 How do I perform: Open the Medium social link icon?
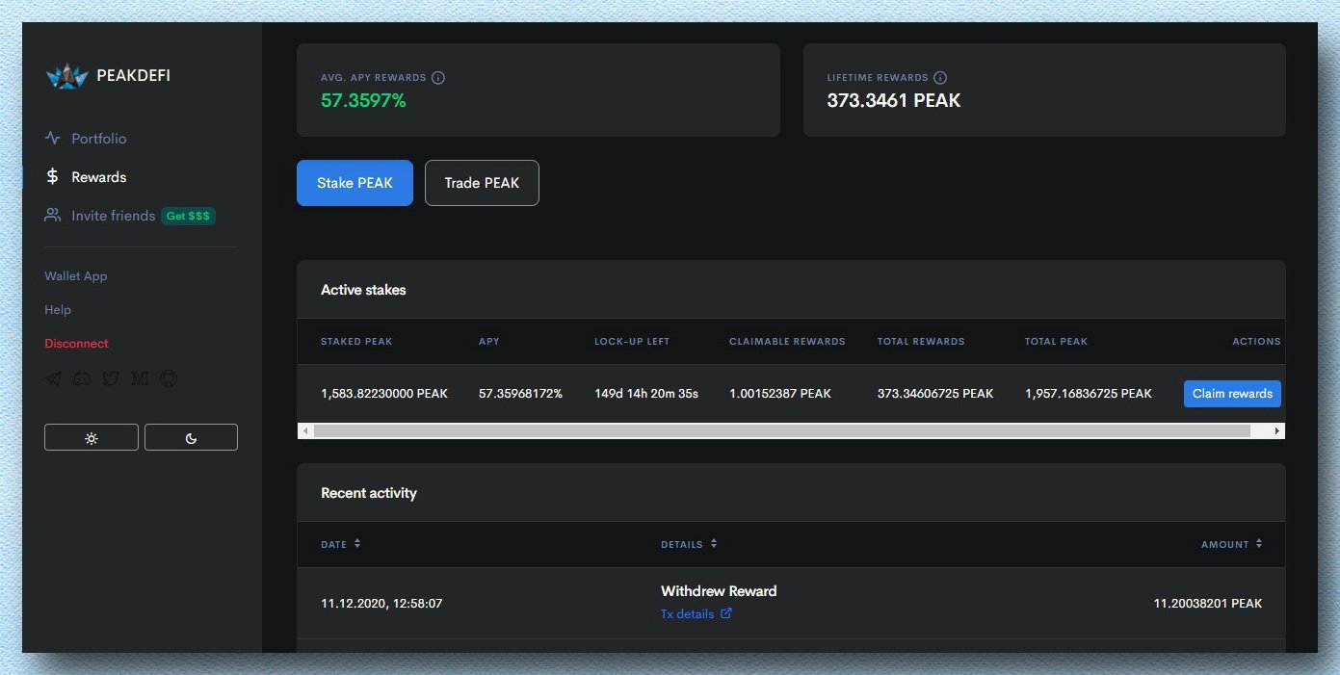click(x=140, y=379)
